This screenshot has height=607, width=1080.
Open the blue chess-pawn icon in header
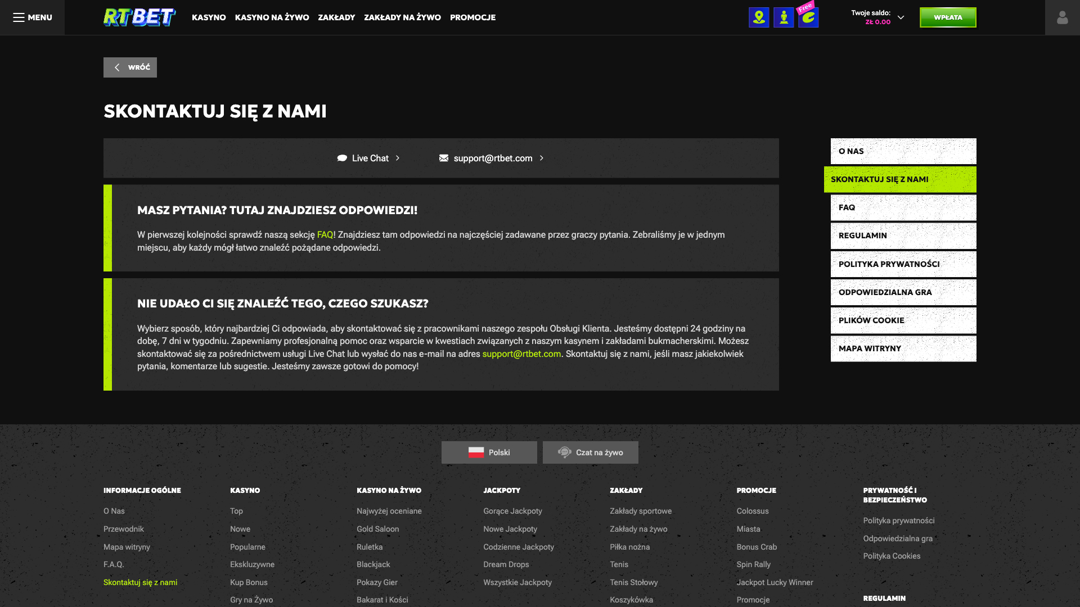tap(784, 17)
